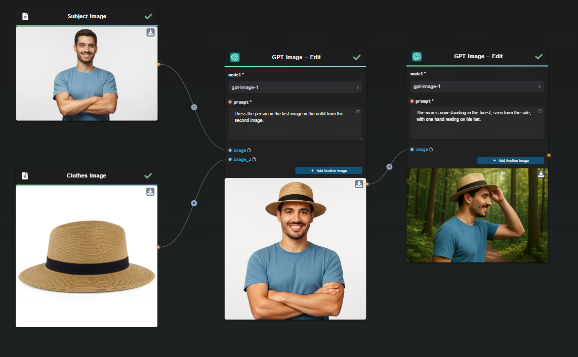Click Add Another Image in the forest-prompt node
578x357 pixels.
point(510,160)
